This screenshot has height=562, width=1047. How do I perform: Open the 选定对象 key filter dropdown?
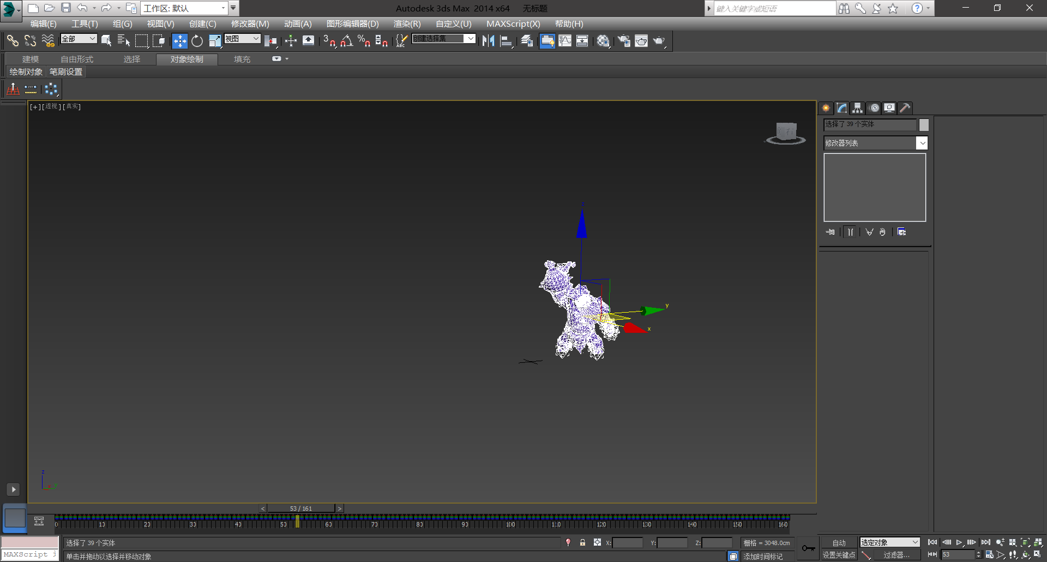[x=889, y=542]
